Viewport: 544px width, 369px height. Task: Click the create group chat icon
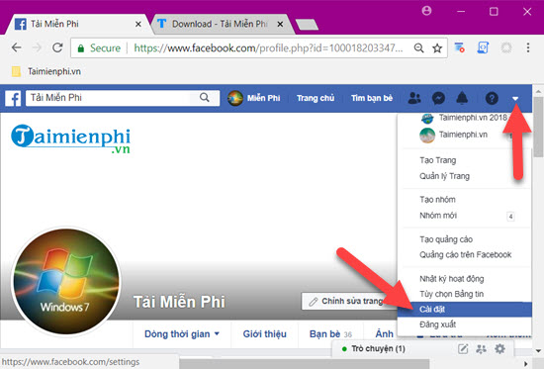481,348
